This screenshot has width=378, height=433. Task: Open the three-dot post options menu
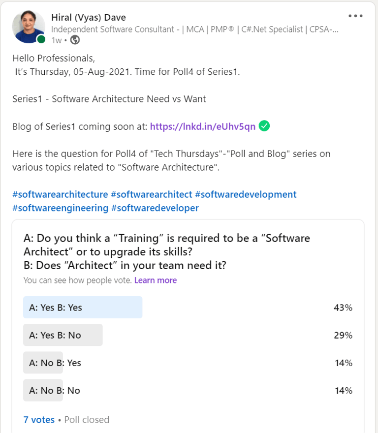355,16
